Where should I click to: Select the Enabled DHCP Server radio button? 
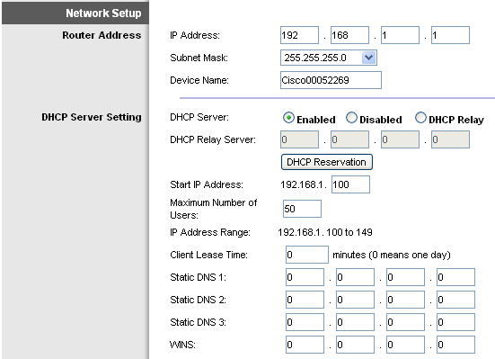(288, 118)
